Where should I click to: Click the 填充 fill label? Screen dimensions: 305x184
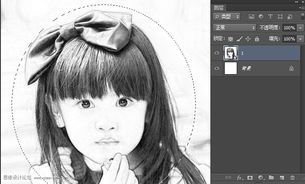pyautogui.click(x=274, y=39)
